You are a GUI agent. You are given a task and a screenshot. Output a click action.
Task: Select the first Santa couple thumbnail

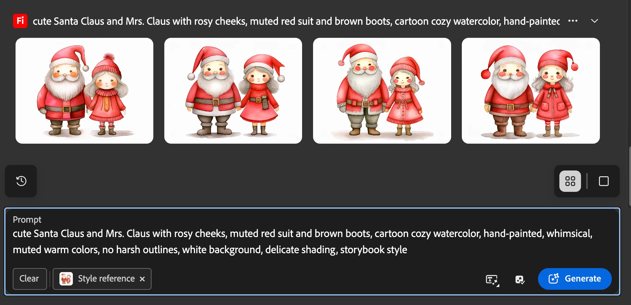(x=84, y=91)
